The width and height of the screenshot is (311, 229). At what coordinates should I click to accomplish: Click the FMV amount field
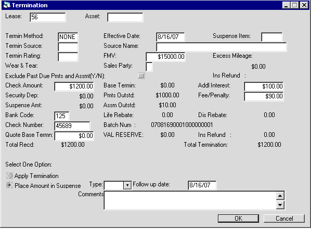165,57
